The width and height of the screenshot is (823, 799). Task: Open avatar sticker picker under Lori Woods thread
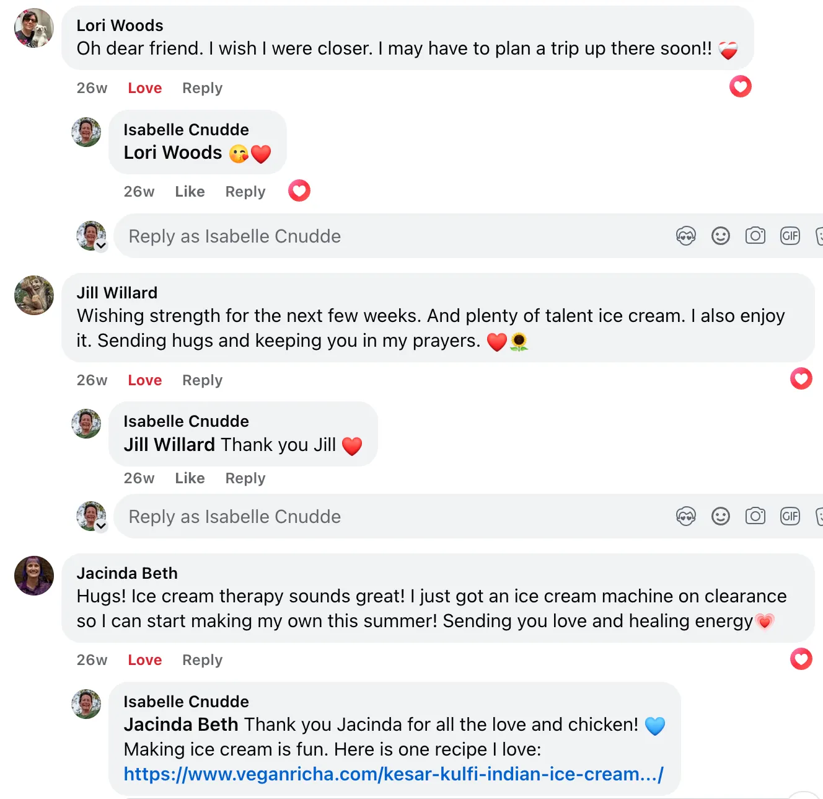click(685, 236)
